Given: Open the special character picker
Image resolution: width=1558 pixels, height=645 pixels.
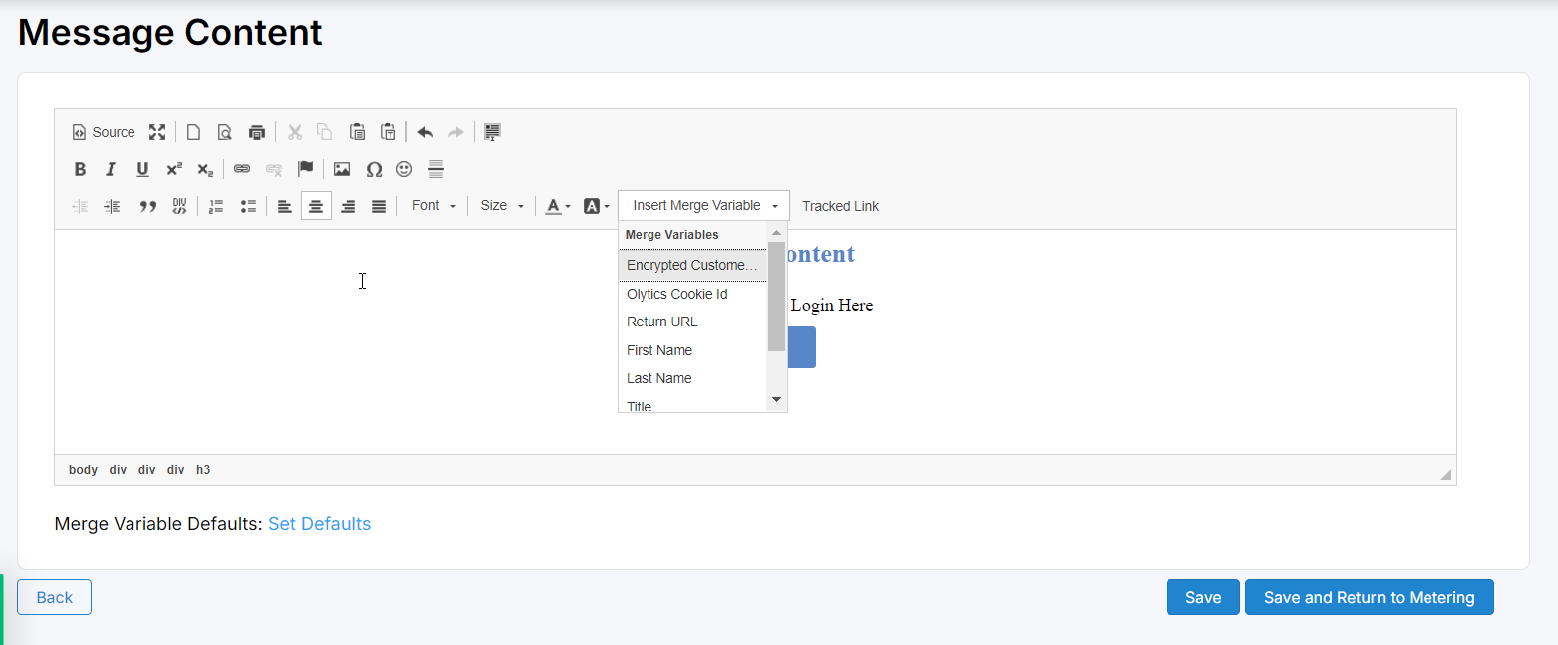Looking at the screenshot, I should point(374,169).
